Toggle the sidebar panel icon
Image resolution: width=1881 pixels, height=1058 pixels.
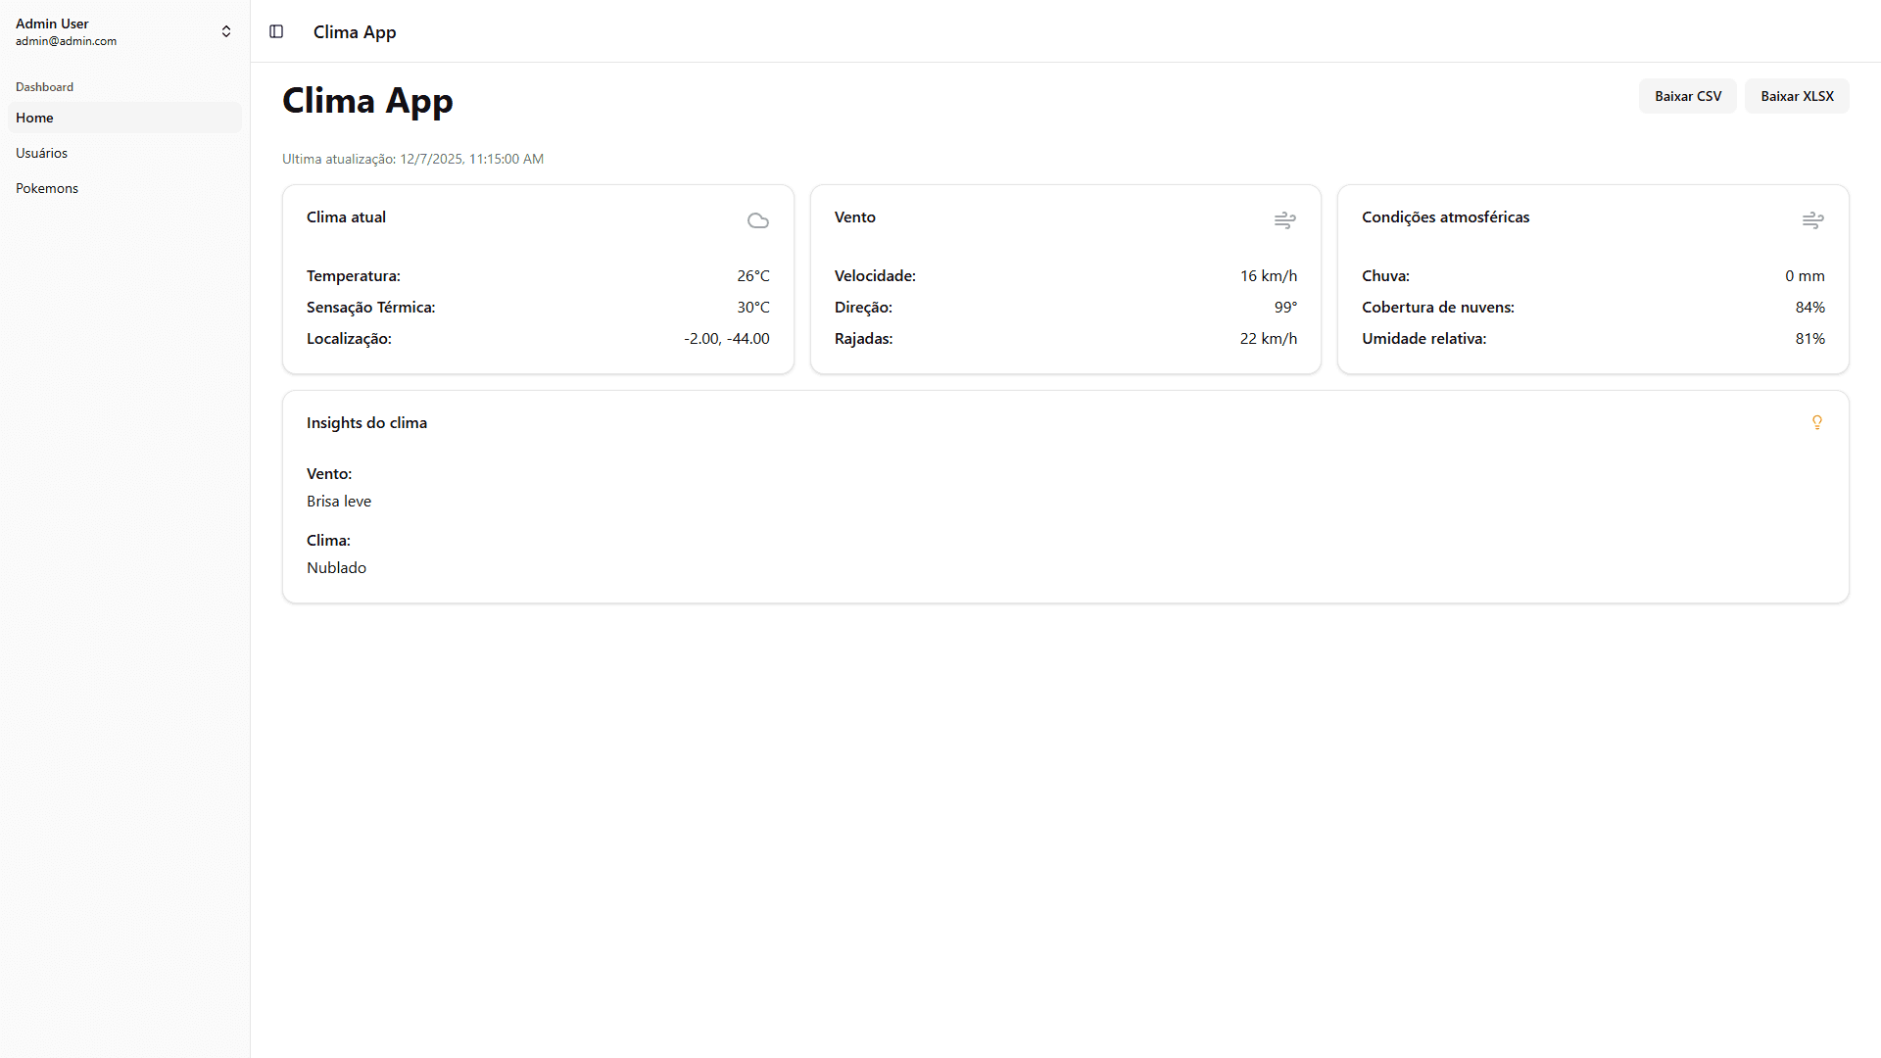coord(276,31)
